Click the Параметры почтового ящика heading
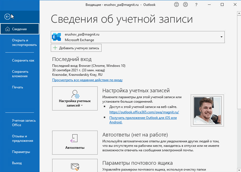This screenshot has height=172, width=241. (x=137, y=163)
